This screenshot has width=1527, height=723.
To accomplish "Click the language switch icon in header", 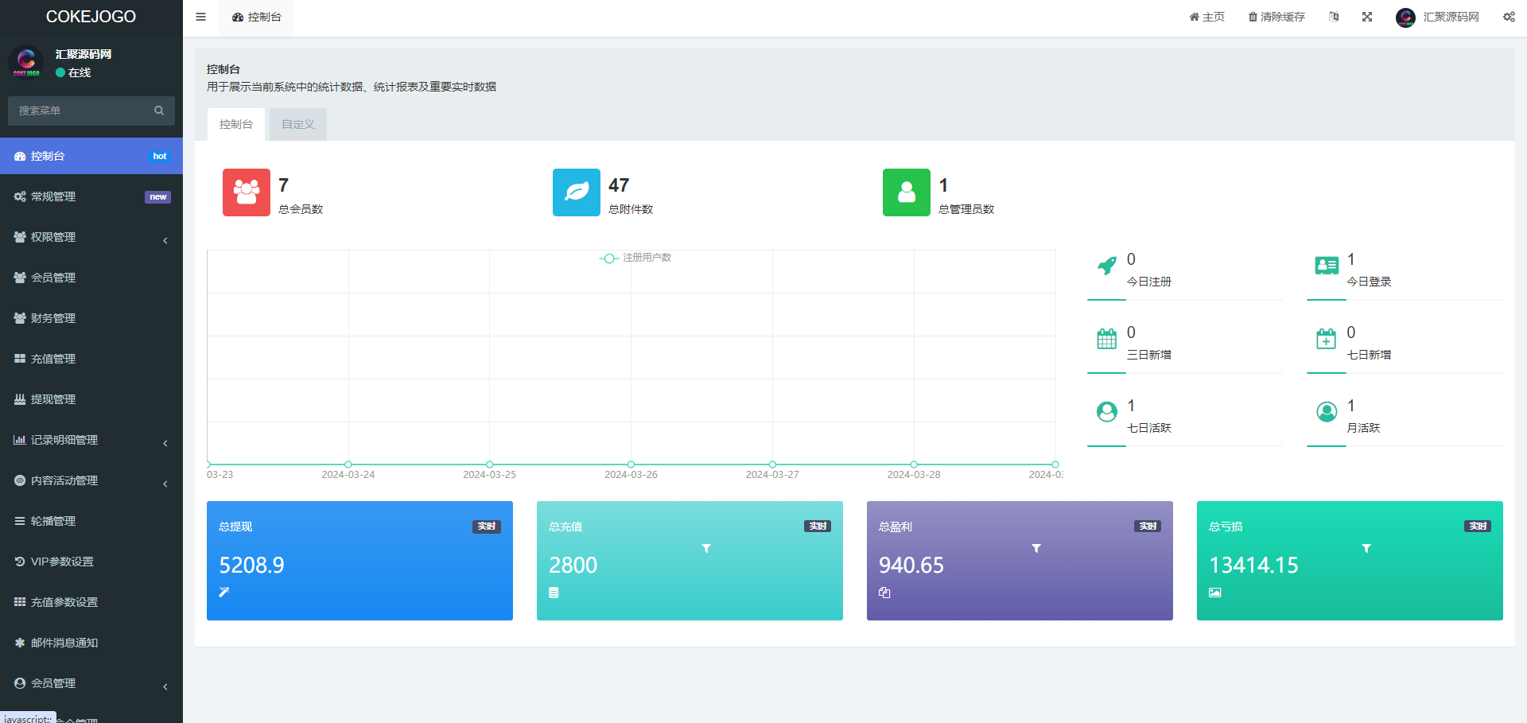I will click(x=1334, y=17).
